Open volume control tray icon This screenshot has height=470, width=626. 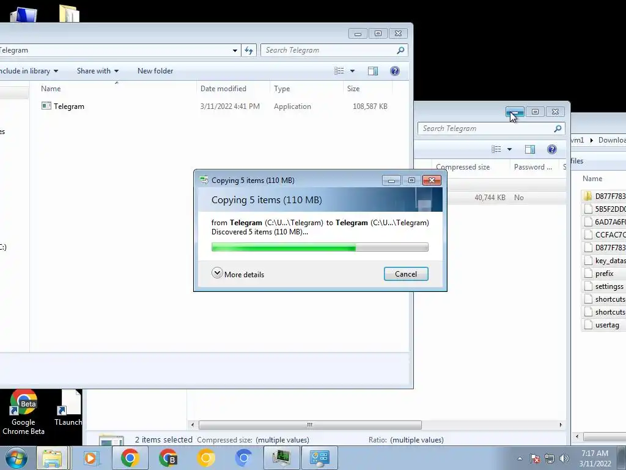click(564, 458)
